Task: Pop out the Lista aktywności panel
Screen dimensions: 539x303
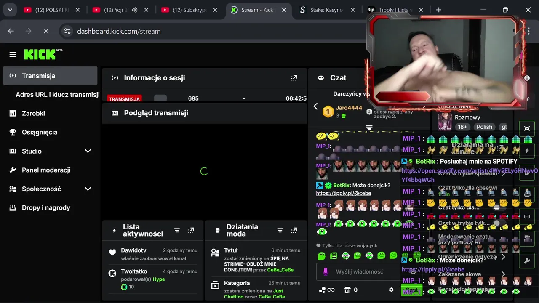Action: pos(191,230)
